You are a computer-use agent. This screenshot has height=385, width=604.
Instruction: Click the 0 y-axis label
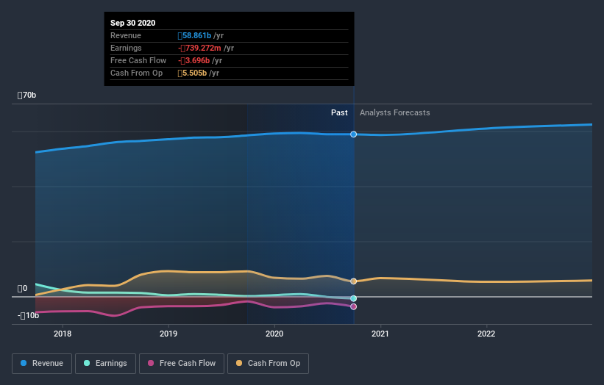pos(22,289)
